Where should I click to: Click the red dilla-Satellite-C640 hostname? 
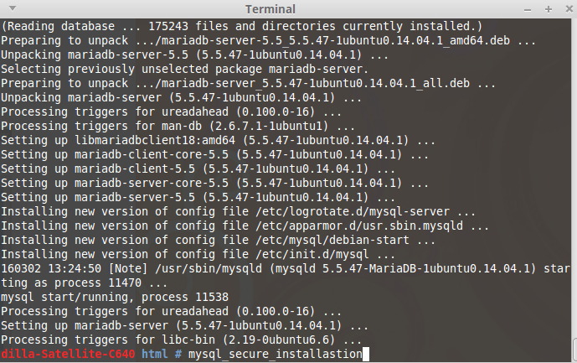tap(69, 355)
